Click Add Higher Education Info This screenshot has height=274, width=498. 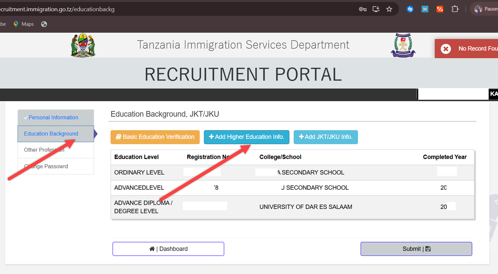246,137
